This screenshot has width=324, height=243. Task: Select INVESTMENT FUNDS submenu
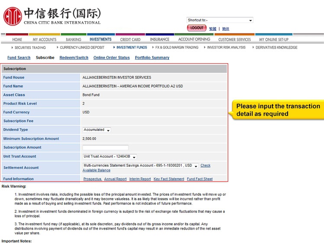click(x=132, y=47)
